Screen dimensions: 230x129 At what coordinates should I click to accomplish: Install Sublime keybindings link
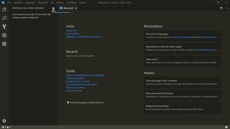click(204, 50)
